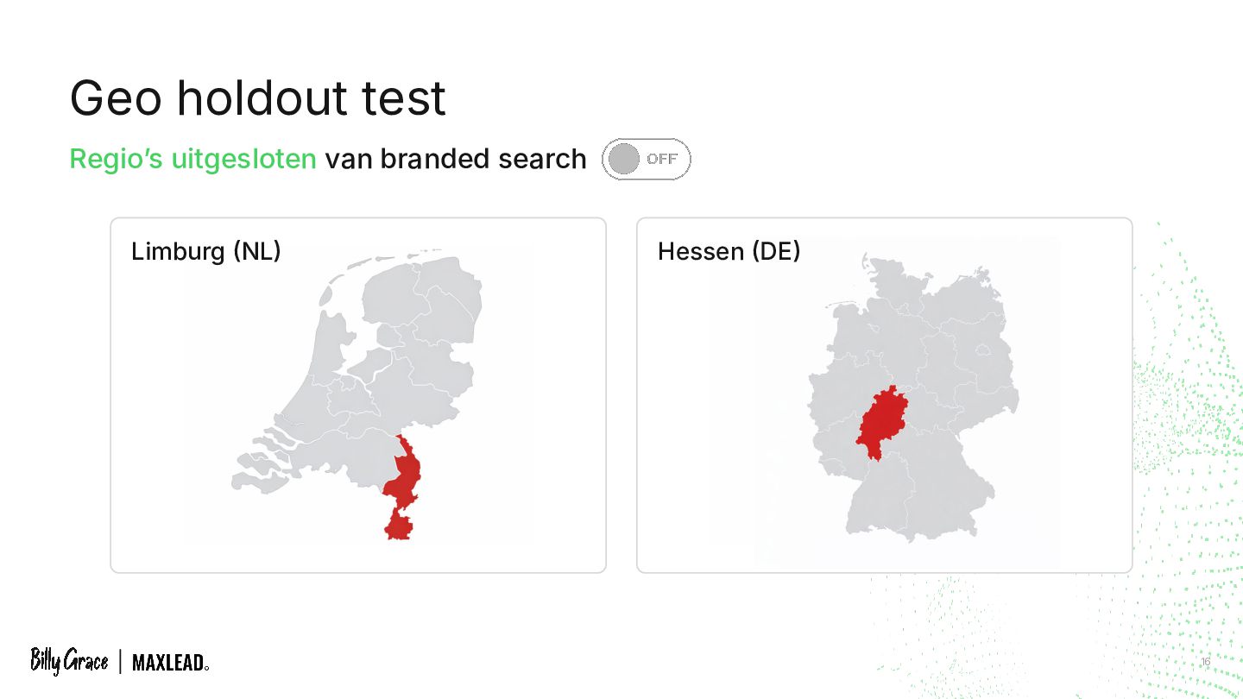Click the red Hessen region on the map
Image resolution: width=1243 pixels, height=699 pixels.
(x=882, y=419)
